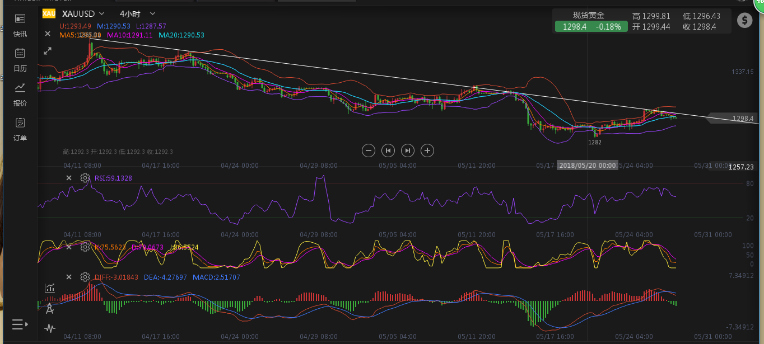Expand the main chart to fullscreen
Screen dimensions: 764x344
pos(48,51)
